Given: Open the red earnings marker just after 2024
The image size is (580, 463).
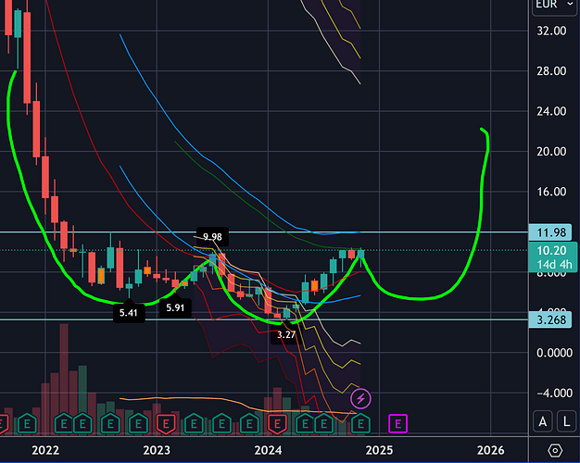Looking at the screenshot, I should click(x=277, y=423).
